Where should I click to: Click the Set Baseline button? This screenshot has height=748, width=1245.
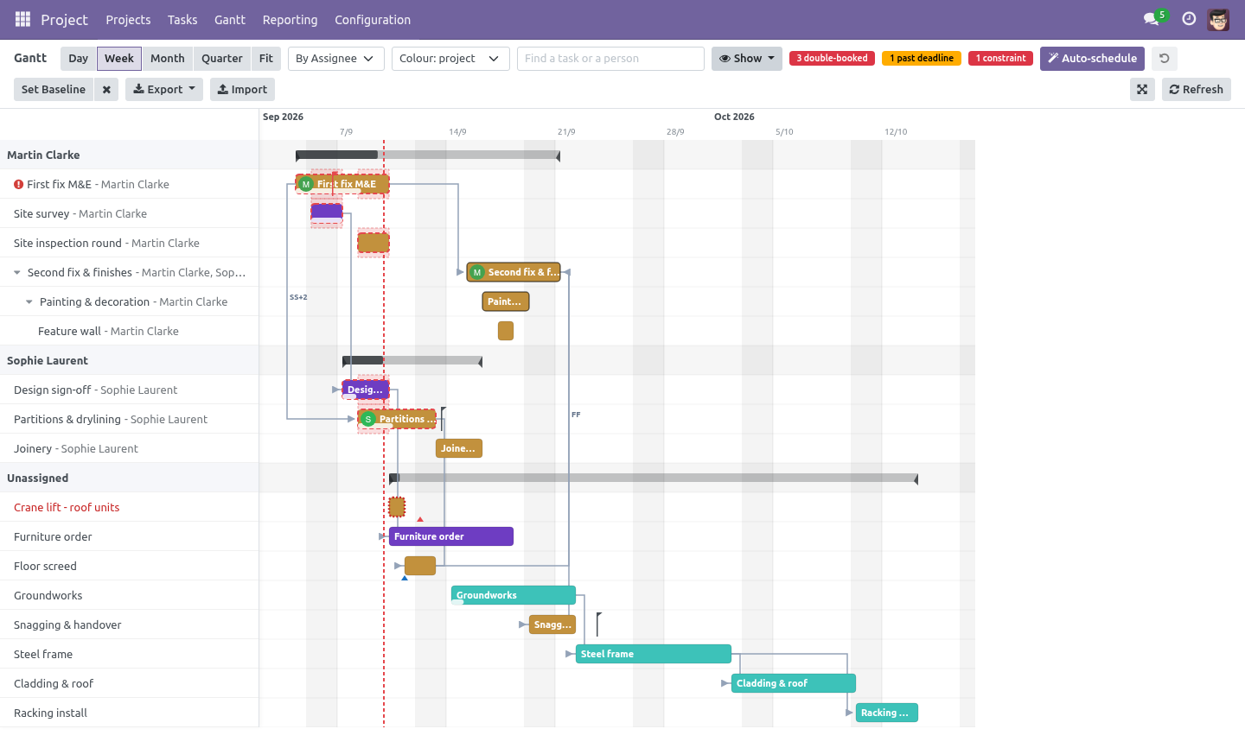pos(54,90)
